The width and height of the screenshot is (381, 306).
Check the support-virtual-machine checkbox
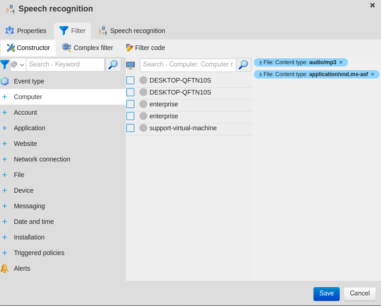pyautogui.click(x=130, y=128)
